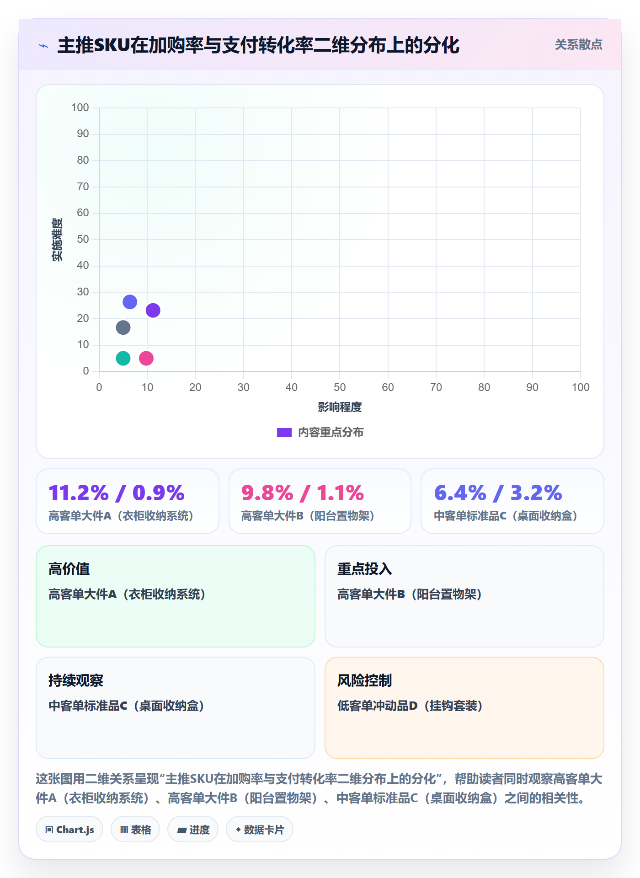Click the description paragraph starting 这张图用二维关系
This screenshot has height=878, width=640.
[x=319, y=788]
